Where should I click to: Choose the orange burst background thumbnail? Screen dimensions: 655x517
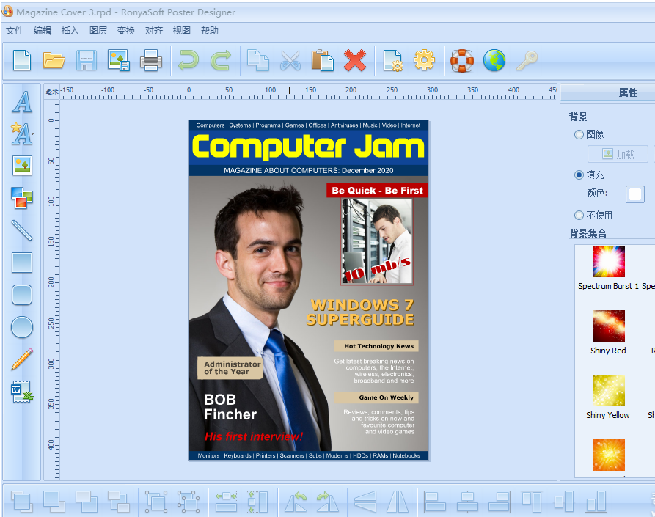tap(609, 455)
